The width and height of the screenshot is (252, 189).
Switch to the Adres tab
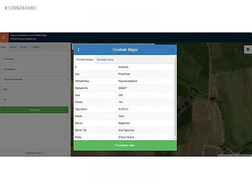pos(13,47)
